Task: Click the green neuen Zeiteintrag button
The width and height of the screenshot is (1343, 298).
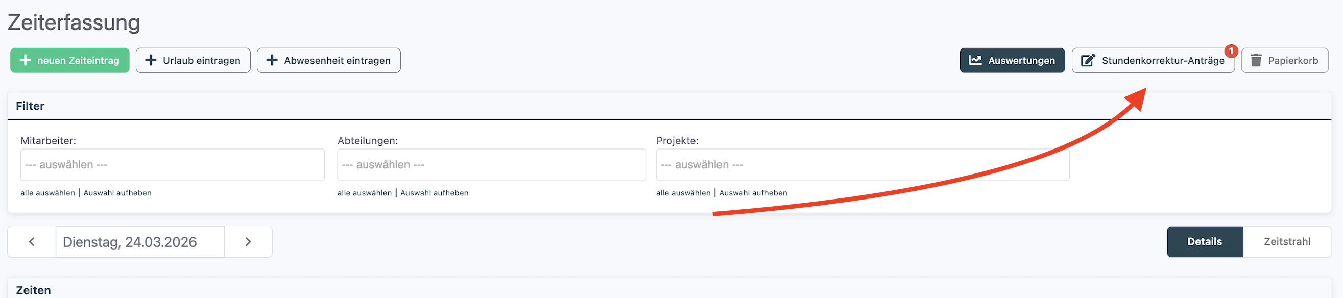Action: 70,60
